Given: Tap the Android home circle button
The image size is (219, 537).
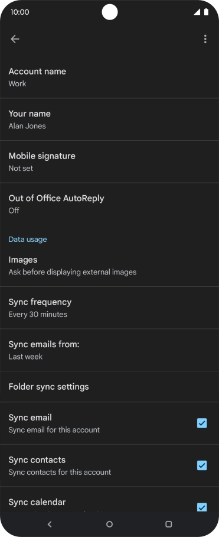Looking at the screenshot, I should pos(109,524).
